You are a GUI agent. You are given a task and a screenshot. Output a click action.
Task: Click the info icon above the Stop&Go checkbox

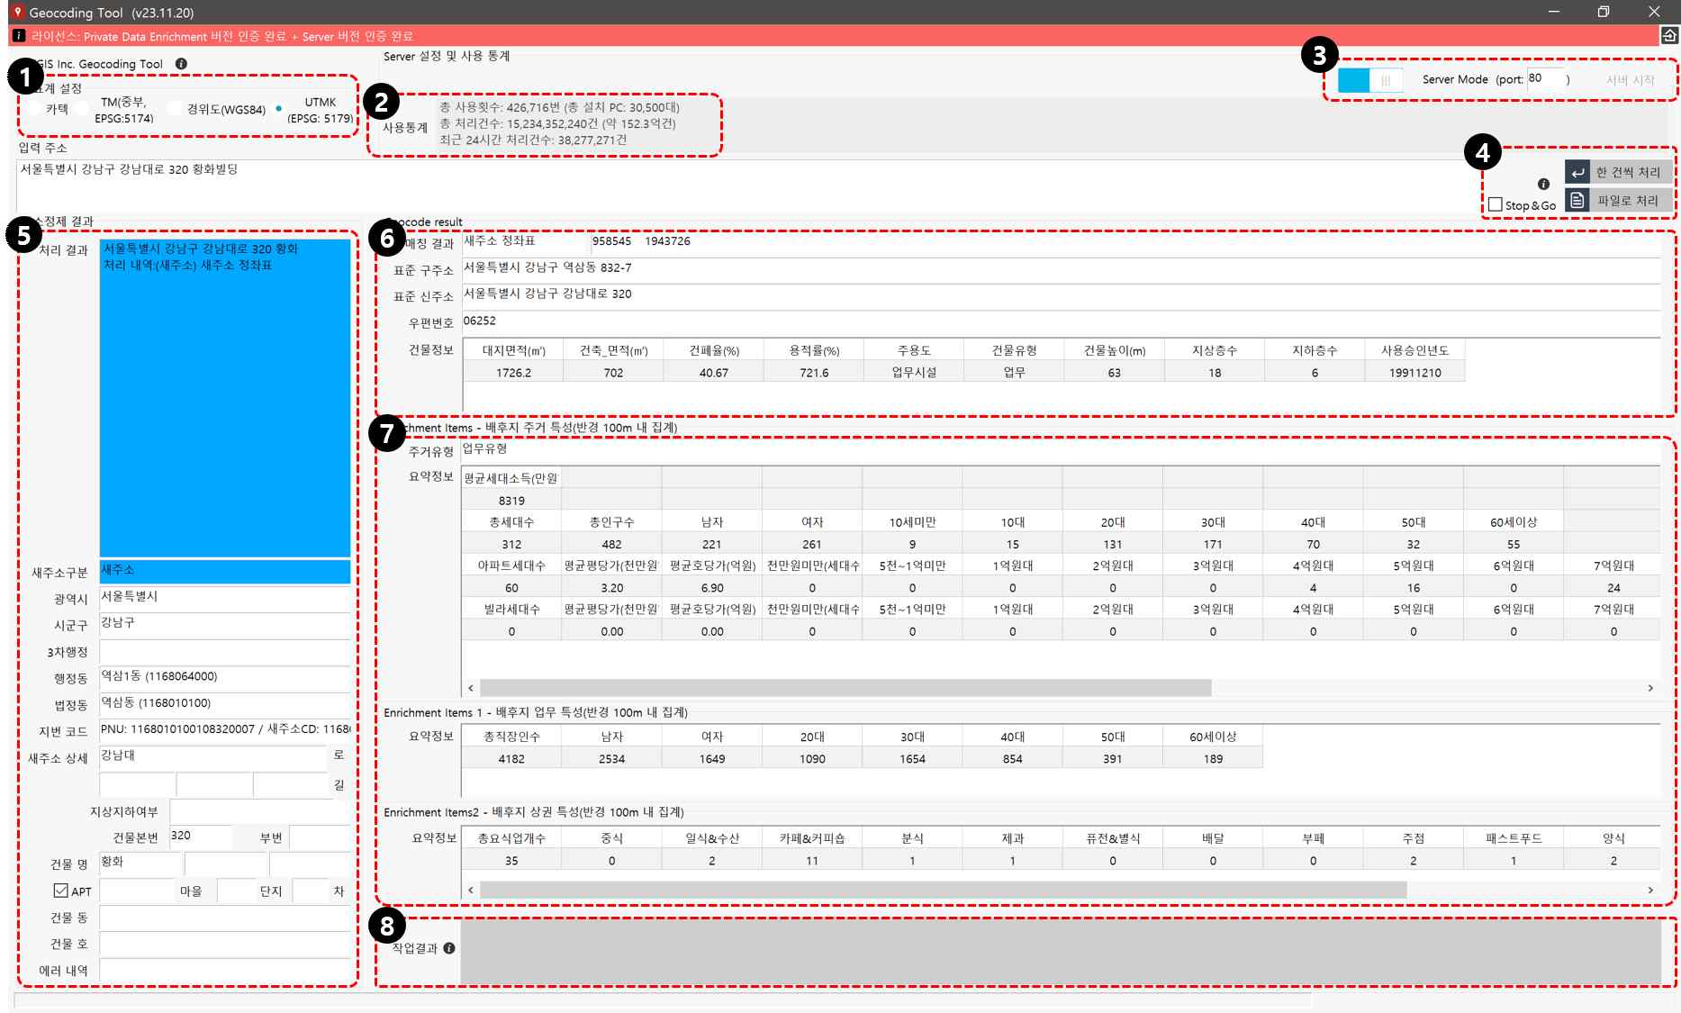[x=1543, y=184]
